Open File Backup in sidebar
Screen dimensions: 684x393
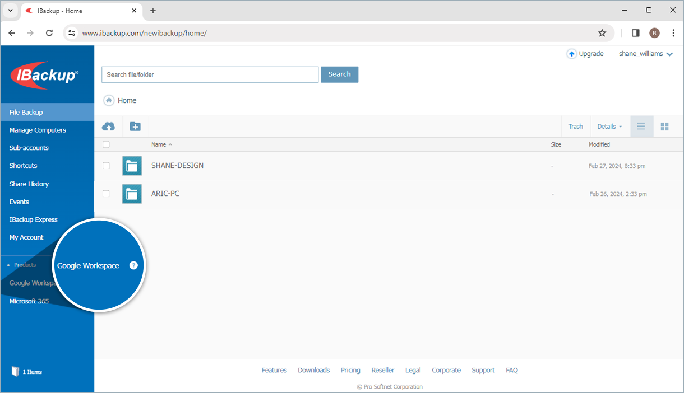click(47, 112)
